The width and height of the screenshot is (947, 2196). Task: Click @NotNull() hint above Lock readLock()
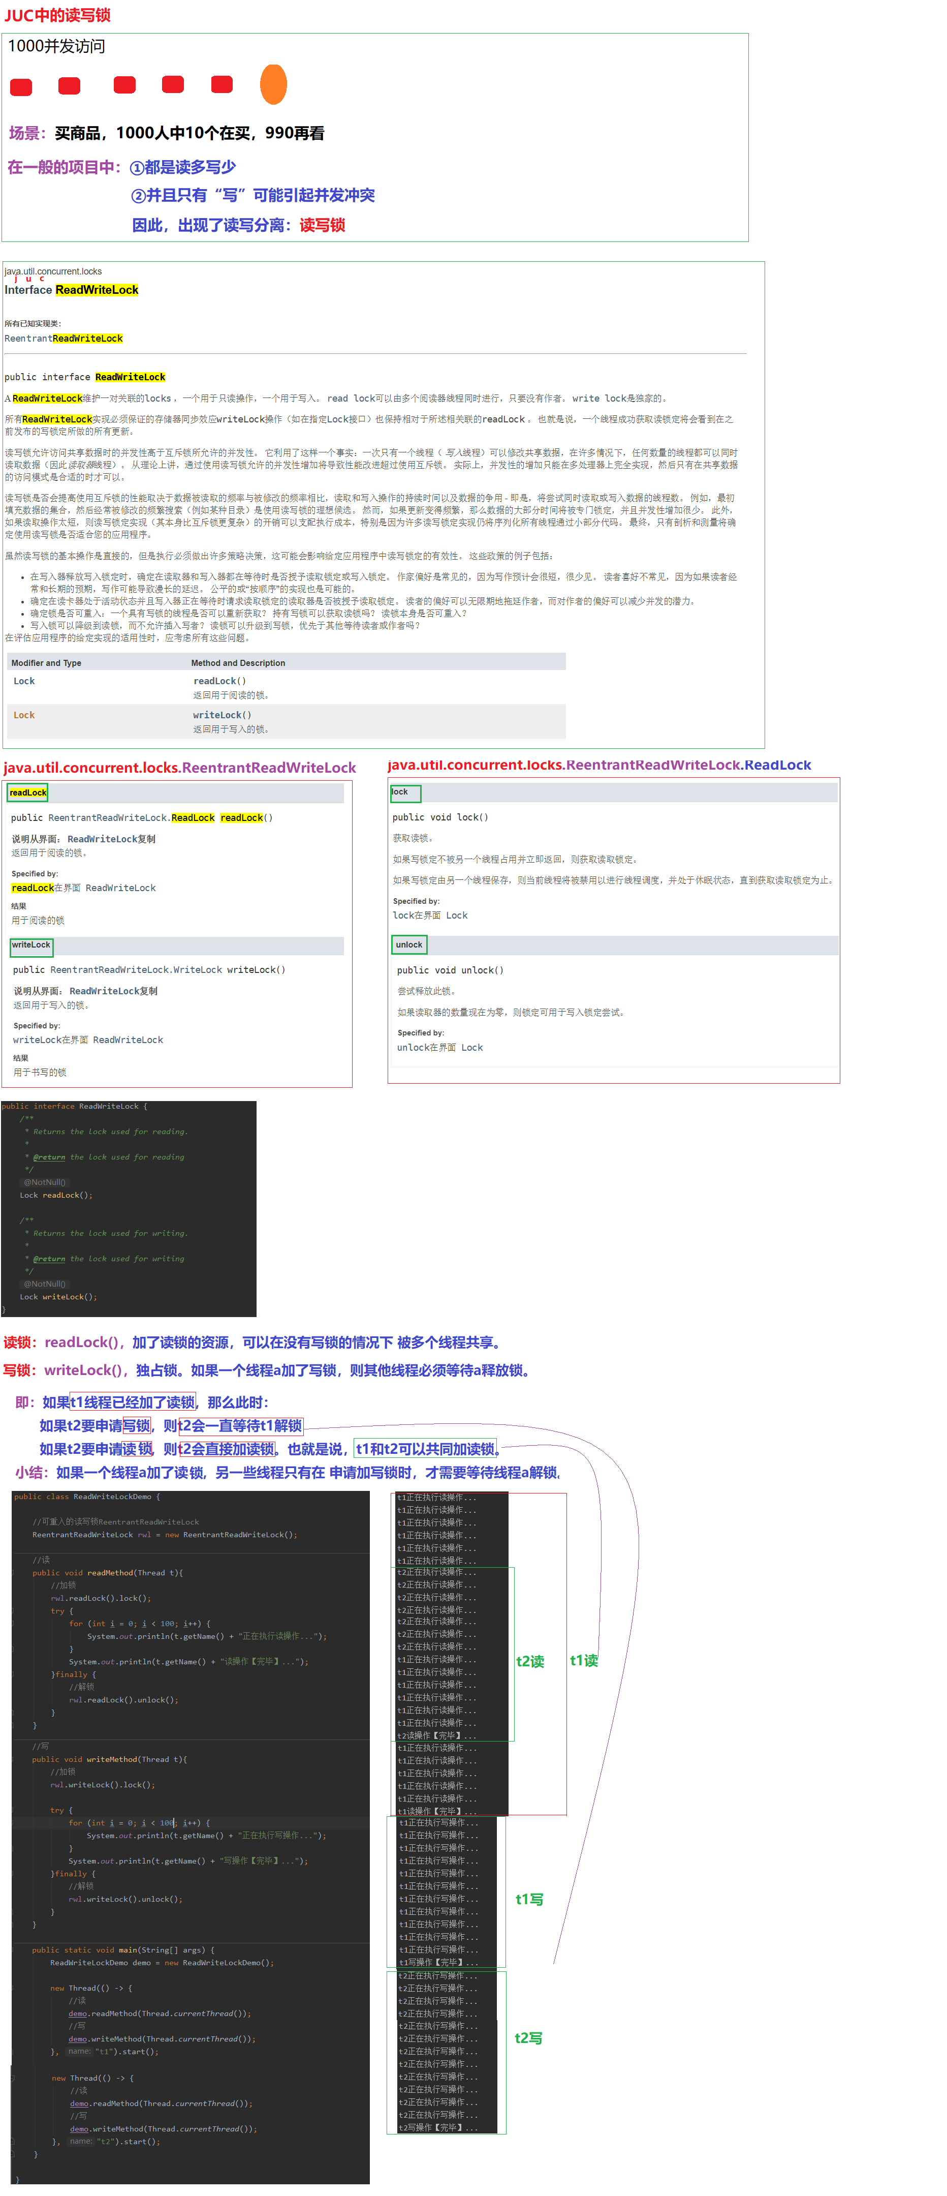[x=44, y=1182]
